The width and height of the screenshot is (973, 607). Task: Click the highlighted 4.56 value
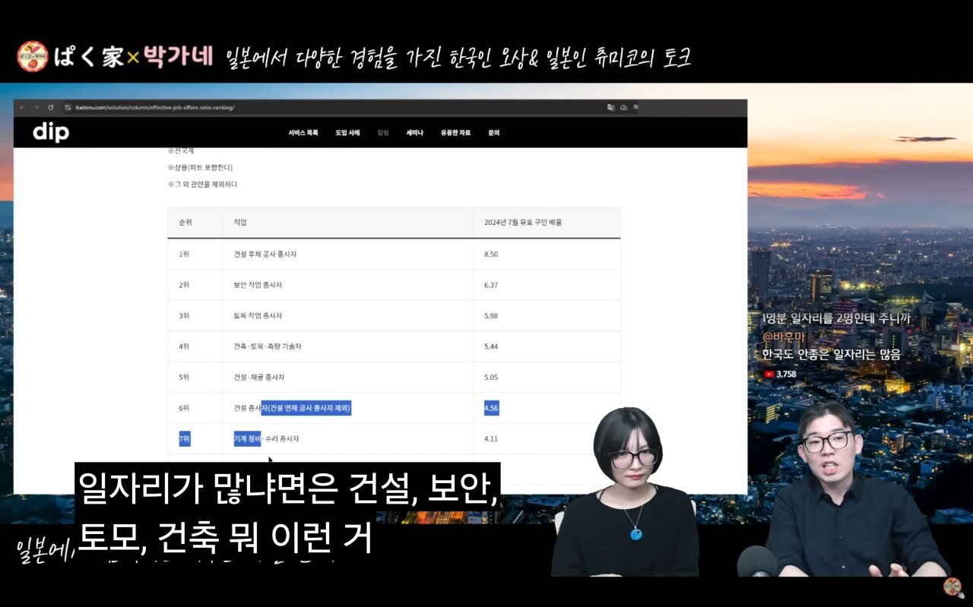pos(491,409)
